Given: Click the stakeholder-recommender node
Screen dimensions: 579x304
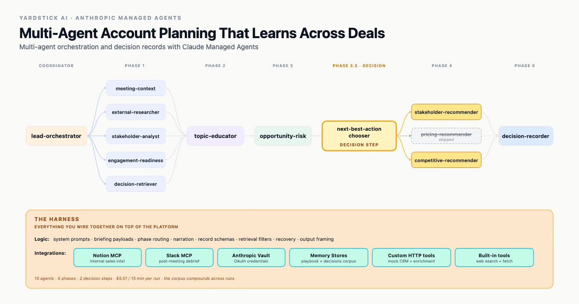Looking at the screenshot, I should [x=446, y=112].
